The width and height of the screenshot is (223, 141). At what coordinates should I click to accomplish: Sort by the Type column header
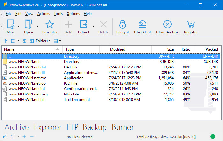click(81, 49)
